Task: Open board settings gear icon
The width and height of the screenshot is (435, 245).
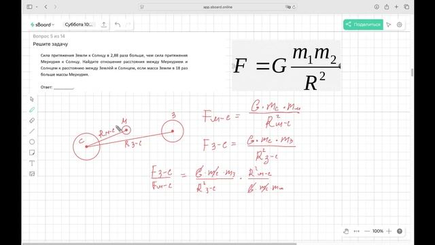Action: pos(400,24)
